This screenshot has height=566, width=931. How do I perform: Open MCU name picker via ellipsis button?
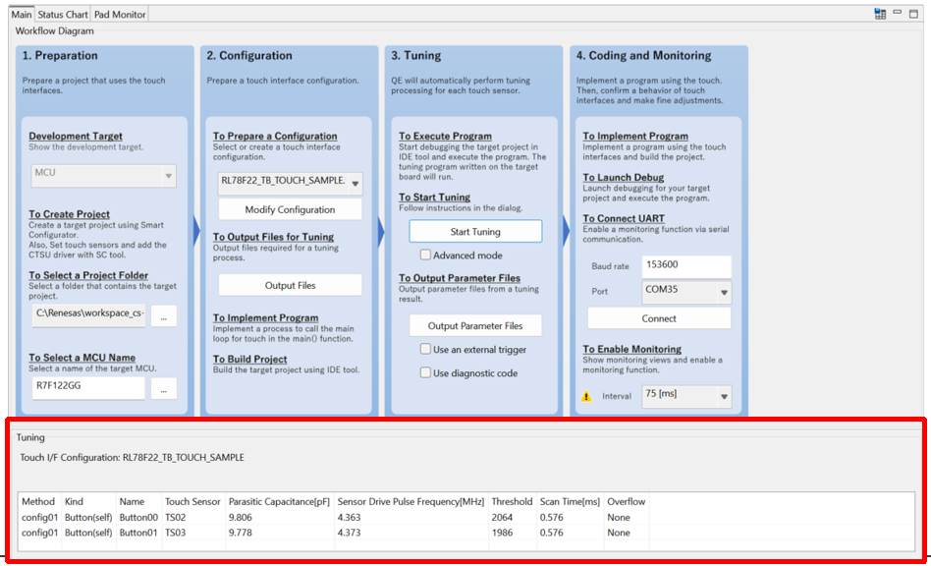[163, 388]
